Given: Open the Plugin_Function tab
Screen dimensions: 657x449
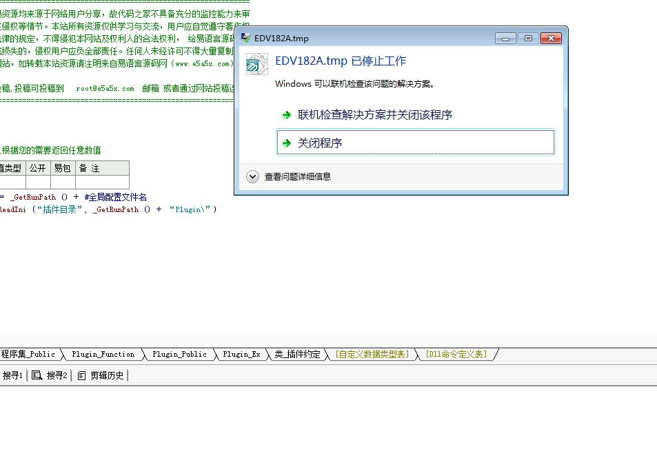Looking at the screenshot, I should pyautogui.click(x=103, y=354).
